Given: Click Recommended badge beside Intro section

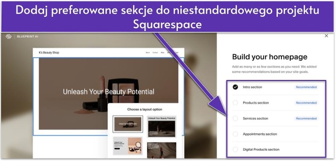Looking at the screenshot, I should tap(306, 87).
